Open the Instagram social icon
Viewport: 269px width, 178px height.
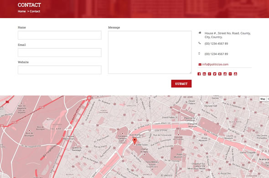225,74
